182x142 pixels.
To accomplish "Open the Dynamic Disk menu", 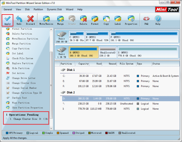I will pos(54,10).
